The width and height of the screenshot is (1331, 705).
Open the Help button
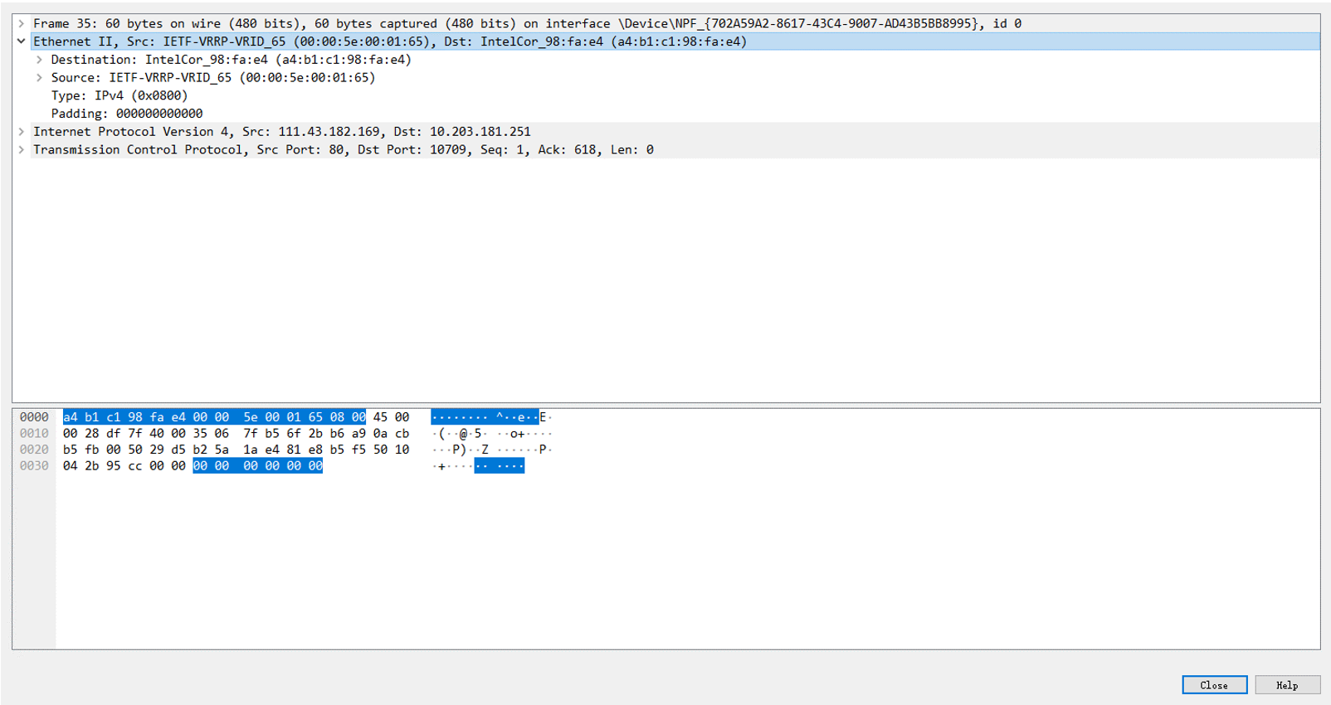tap(1287, 685)
